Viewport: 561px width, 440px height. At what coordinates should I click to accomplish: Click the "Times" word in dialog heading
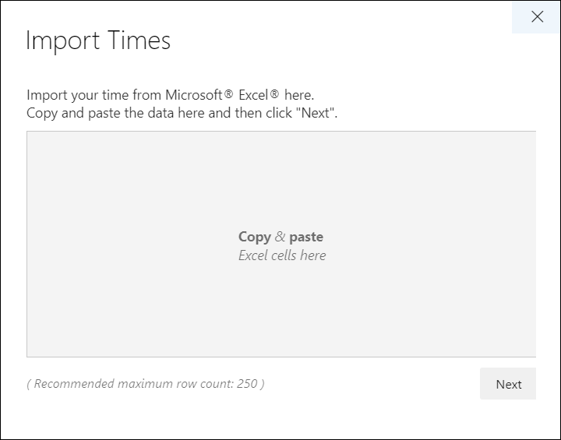click(x=139, y=40)
